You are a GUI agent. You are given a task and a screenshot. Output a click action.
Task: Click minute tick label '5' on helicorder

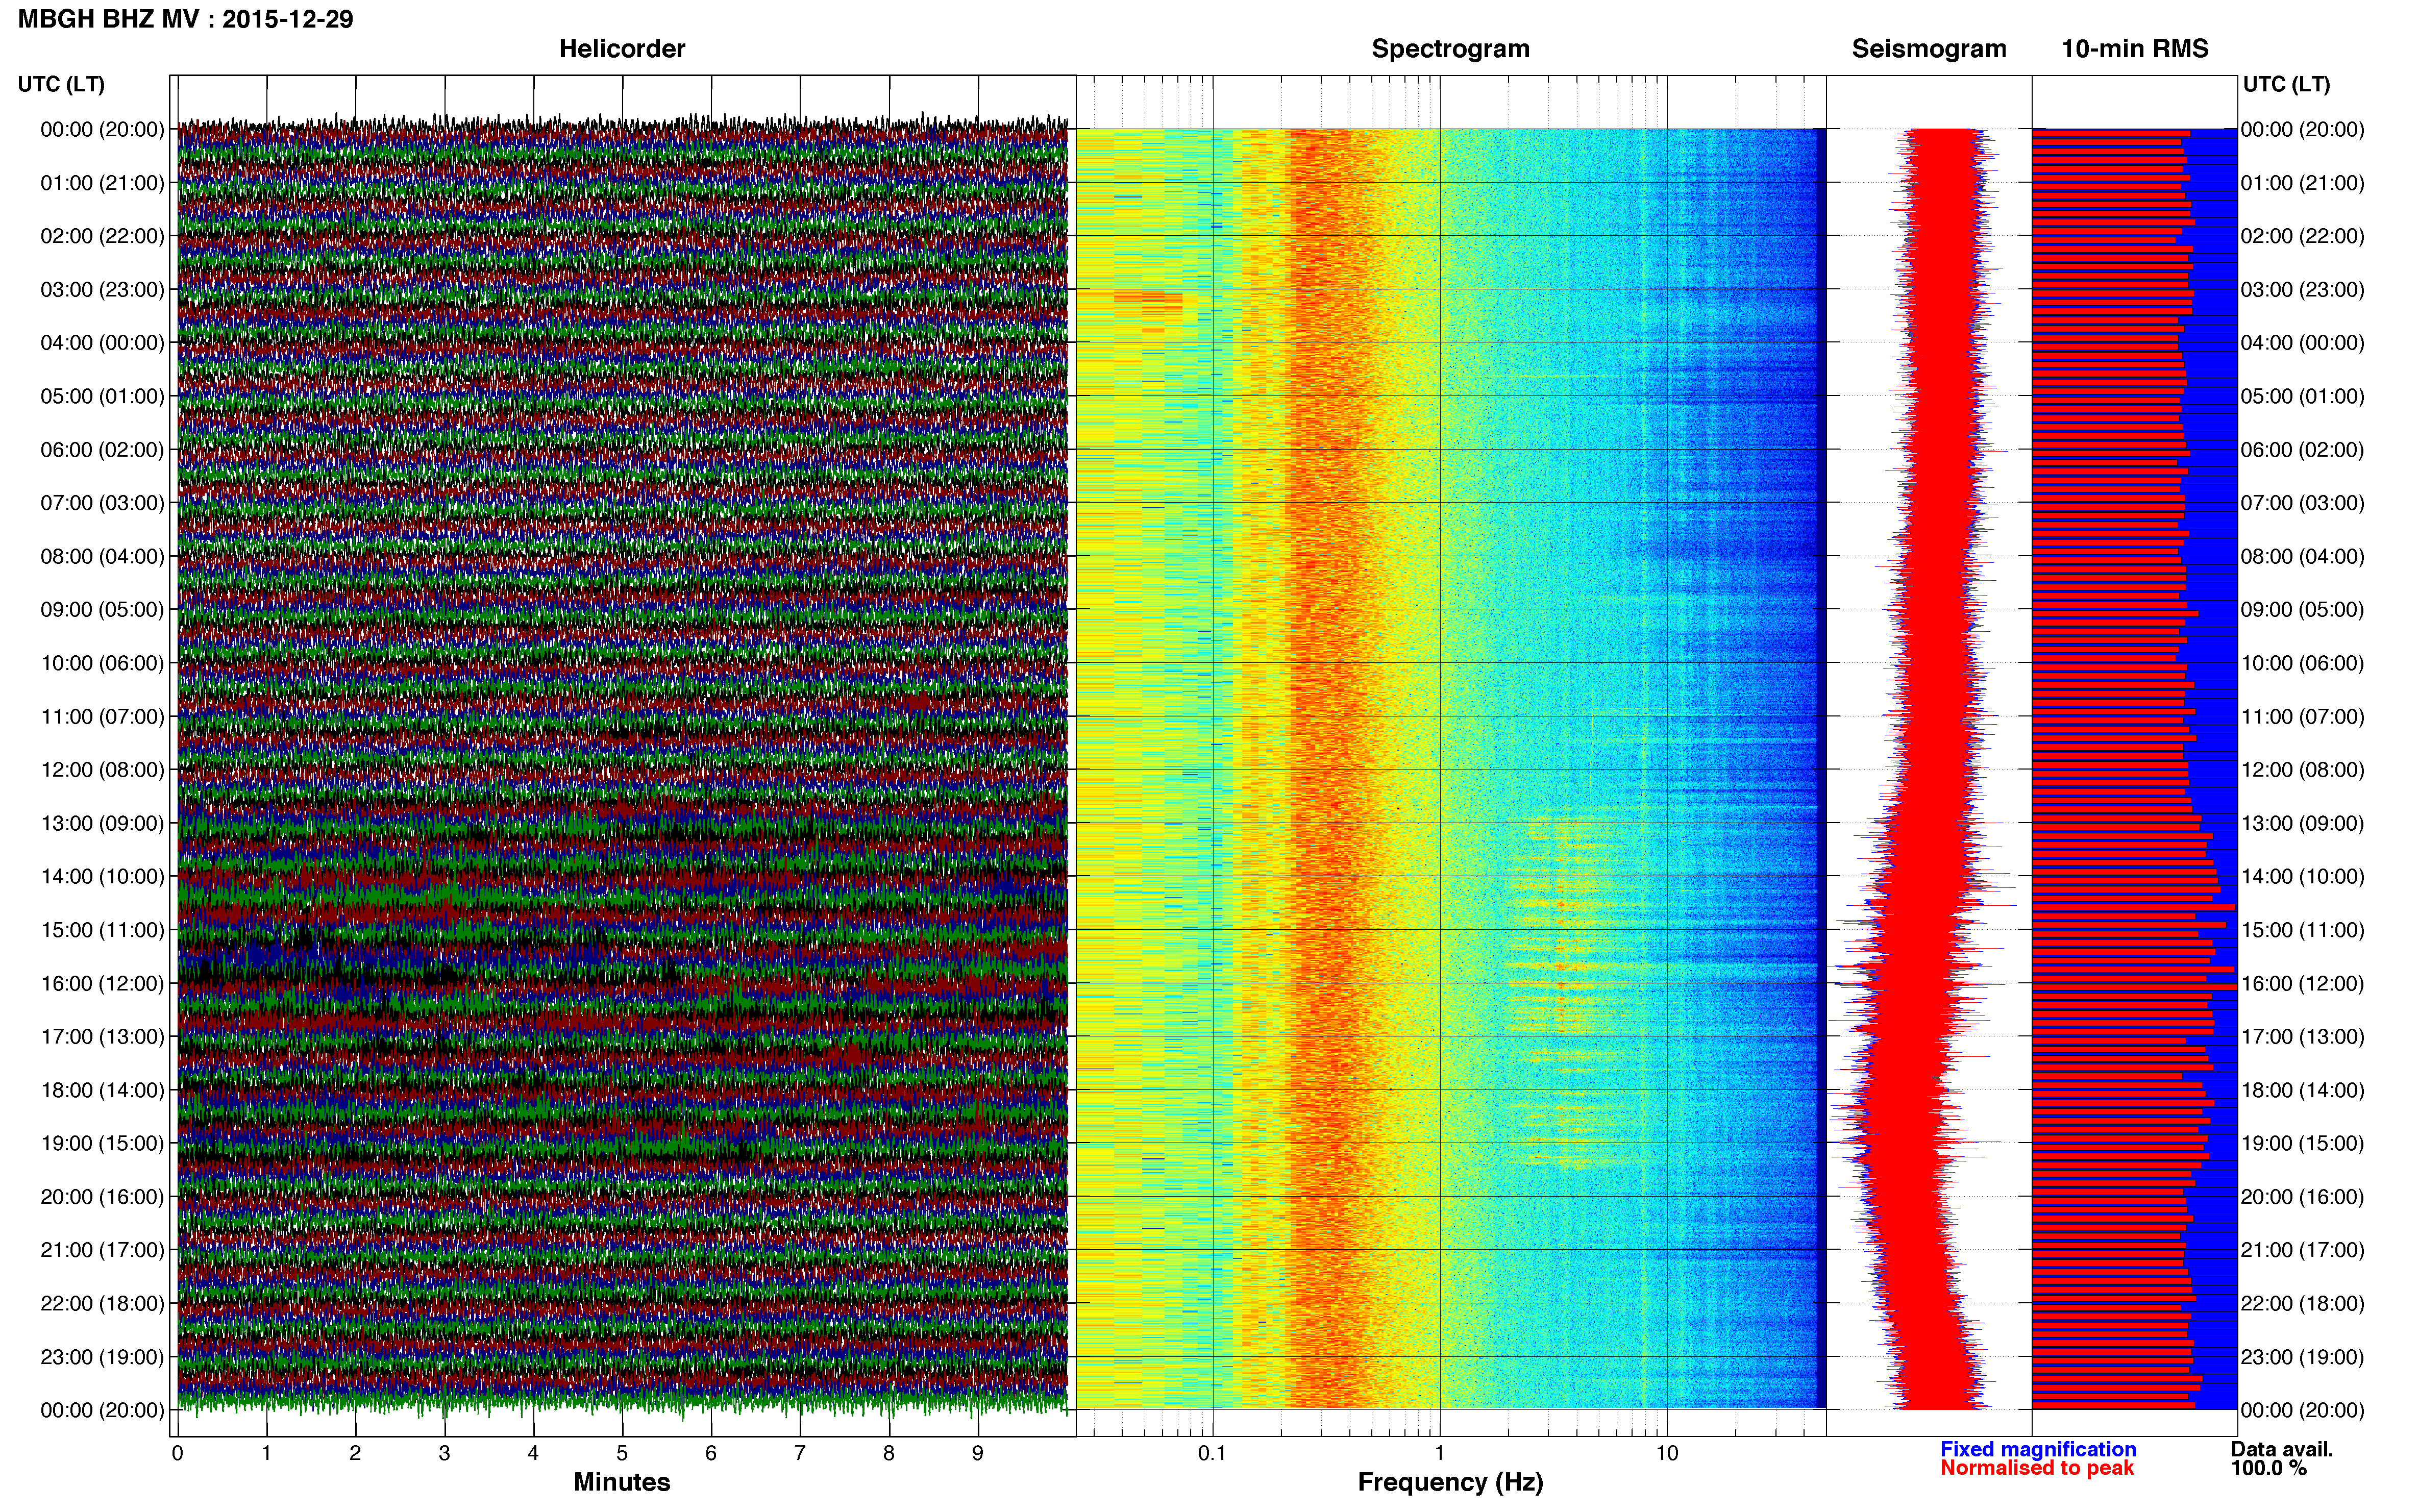[622, 1454]
